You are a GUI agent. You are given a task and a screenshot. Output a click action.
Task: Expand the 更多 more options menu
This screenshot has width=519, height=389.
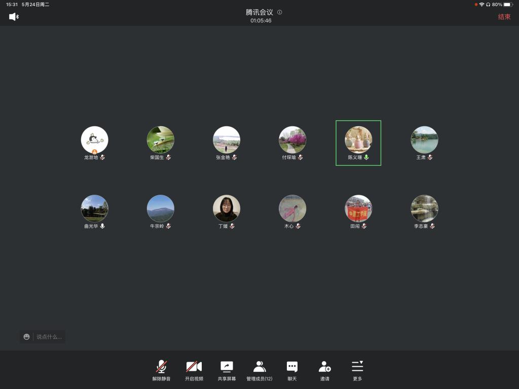357,369
